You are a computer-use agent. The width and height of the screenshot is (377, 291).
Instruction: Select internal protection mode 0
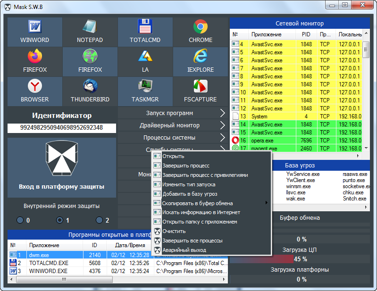pyautogui.click(x=20, y=220)
